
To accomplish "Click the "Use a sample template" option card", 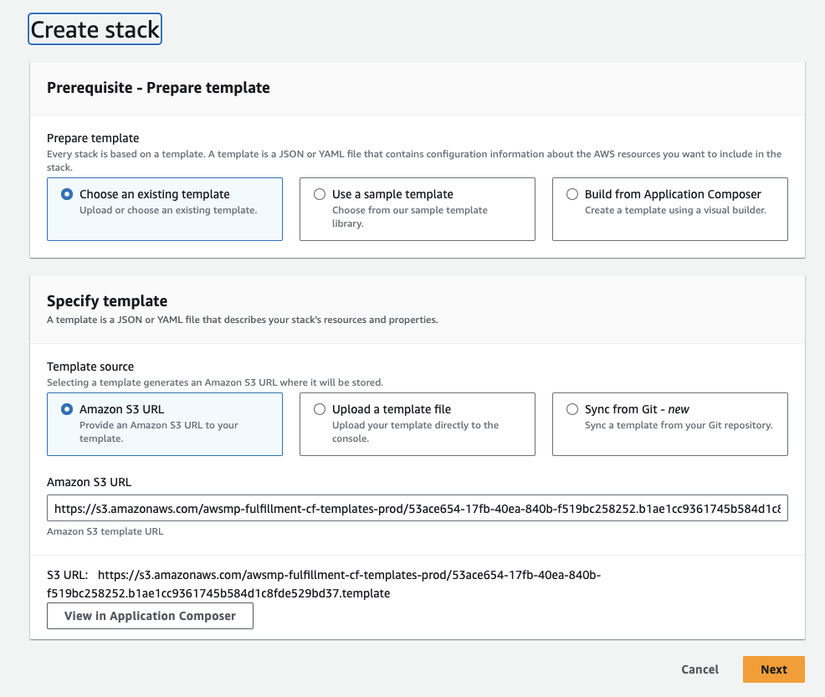I will click(x=417, y=209).
